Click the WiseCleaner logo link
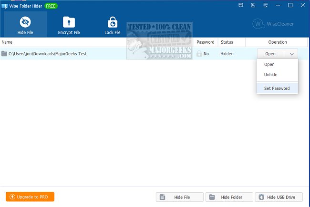The height and width of the screenshot is (207, 310). (x=273, y=24)
